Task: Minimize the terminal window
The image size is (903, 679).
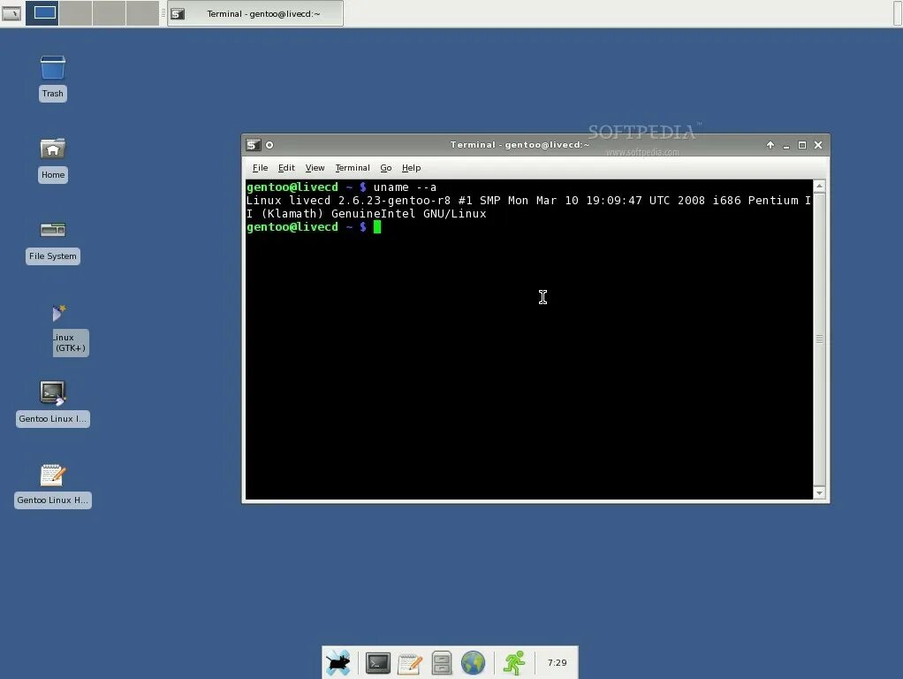Action: [x=786, y=145]
